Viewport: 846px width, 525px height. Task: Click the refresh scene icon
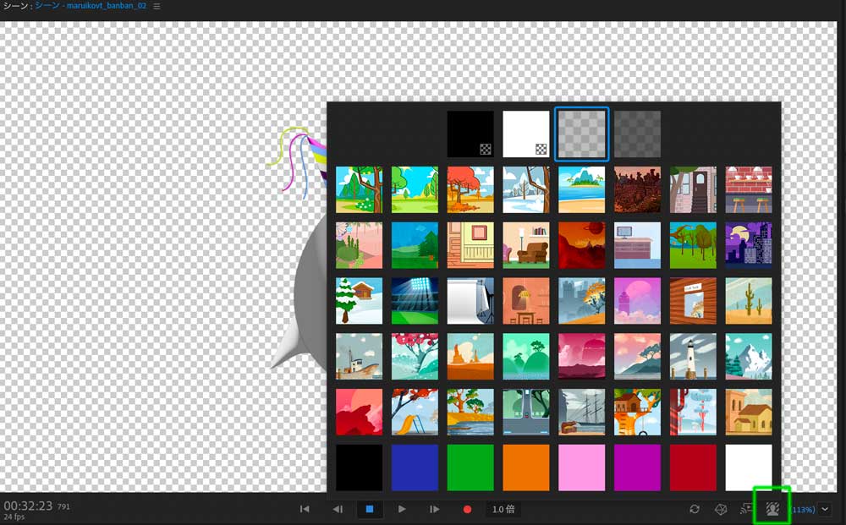[695, 509]
